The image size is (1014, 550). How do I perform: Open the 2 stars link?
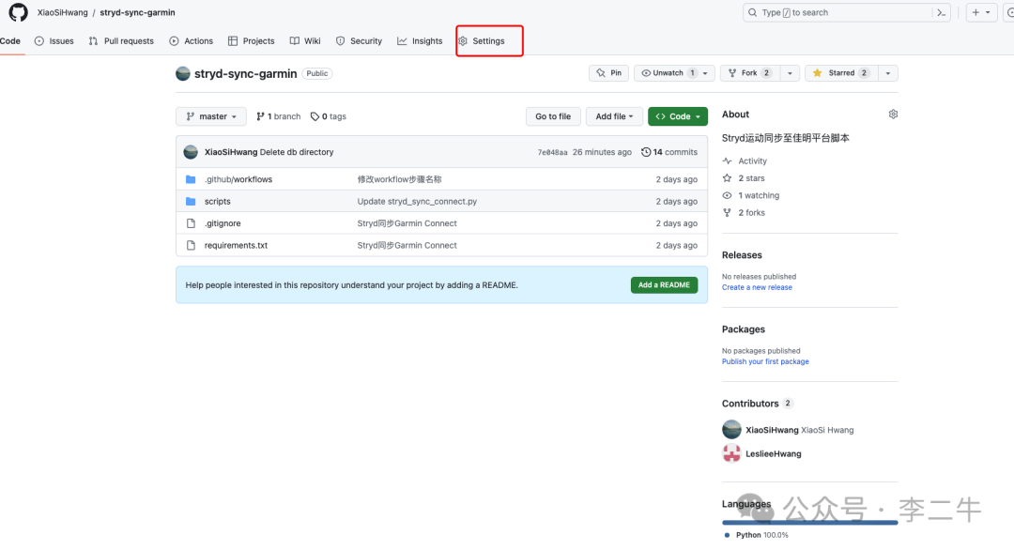pyautogui.click(x=743, y=178)
